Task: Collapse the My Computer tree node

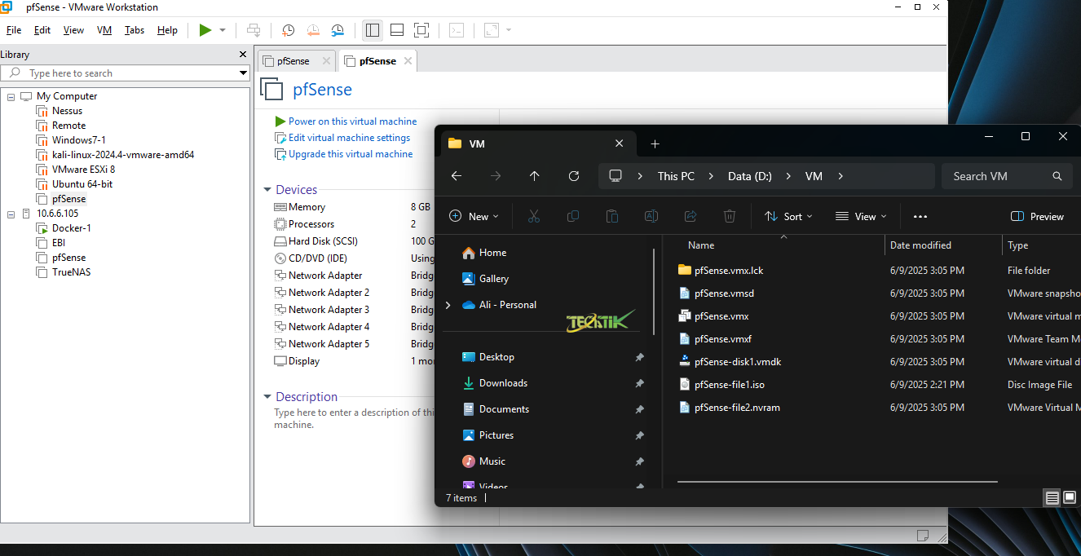Action: pos(11,96)
